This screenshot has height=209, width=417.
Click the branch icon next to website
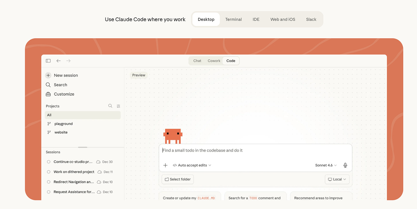(49, 132)
